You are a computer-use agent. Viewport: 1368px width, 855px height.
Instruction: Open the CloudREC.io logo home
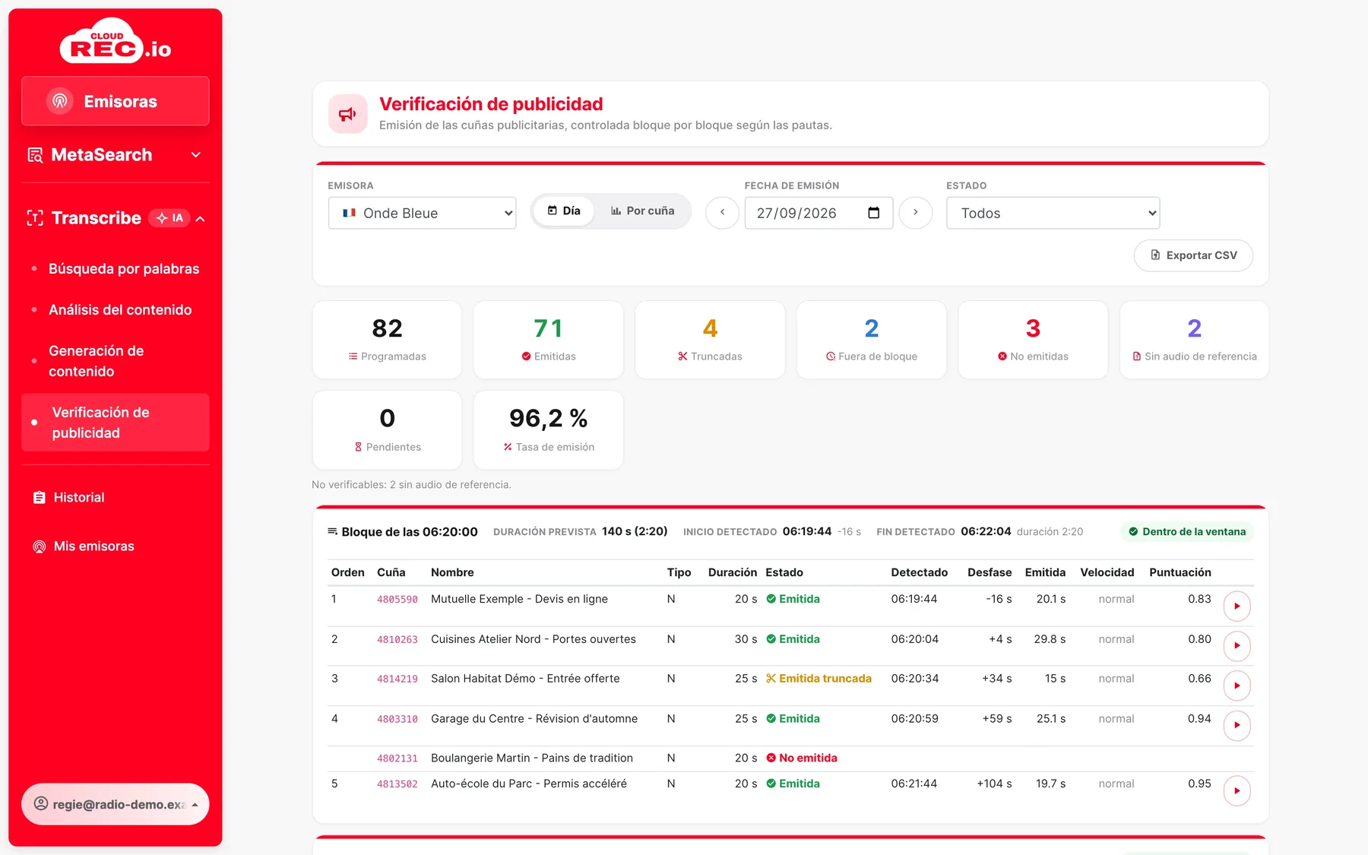(x=116, y=41)
